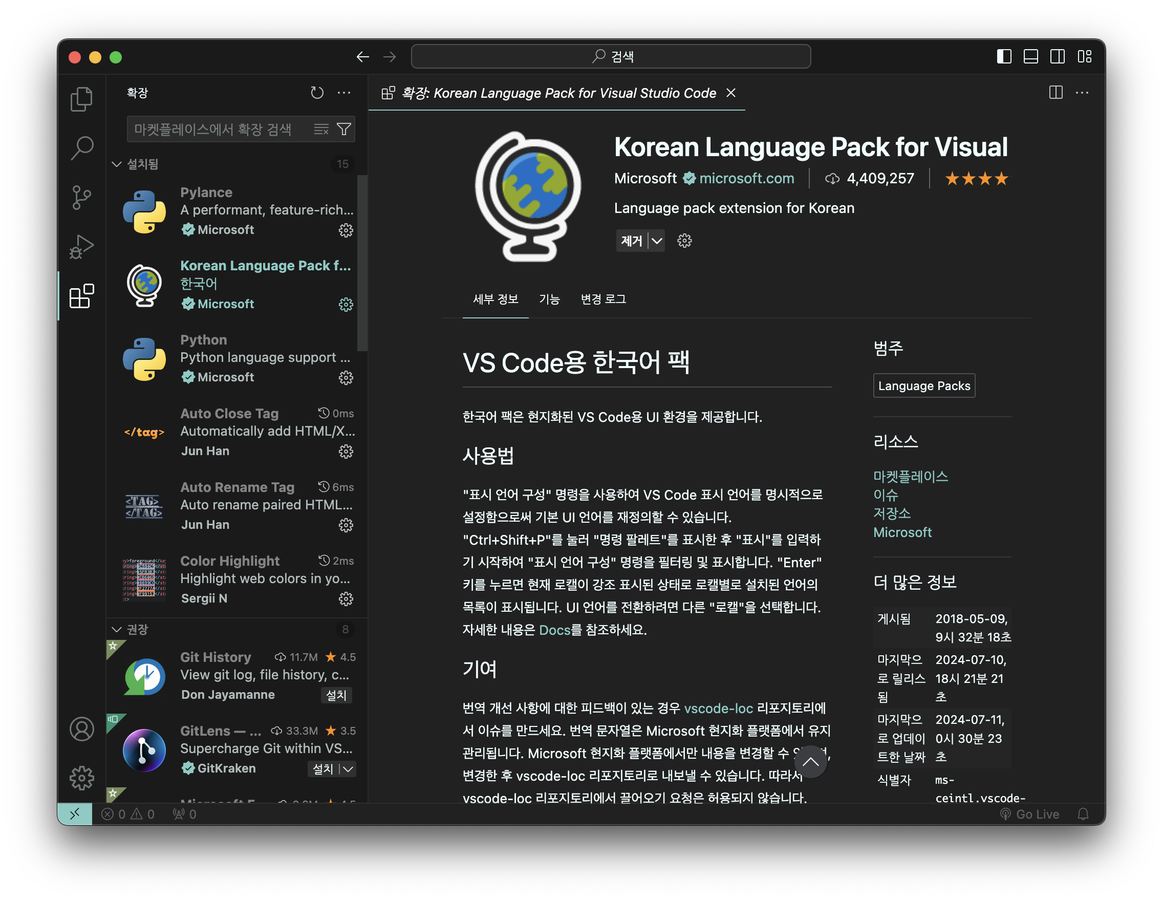
Task: Toggle the primary side bar visibility
Action: [1004, 56]
